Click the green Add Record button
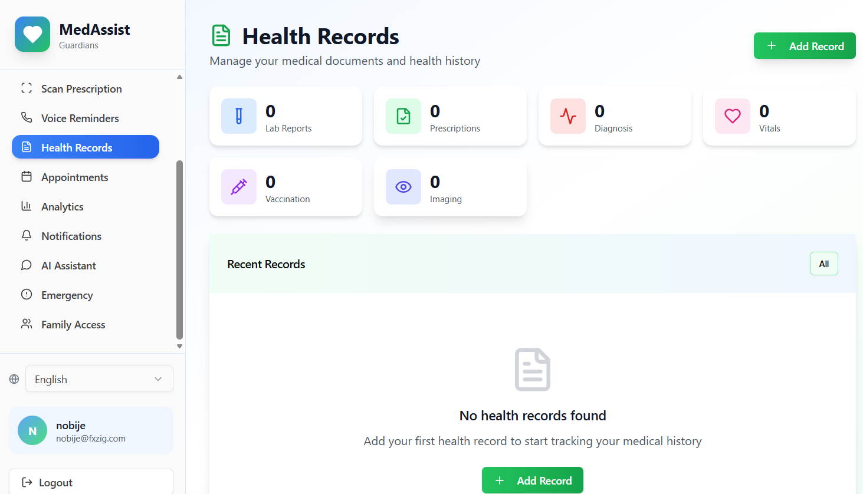The image size is (863, 494). [804, 45]
